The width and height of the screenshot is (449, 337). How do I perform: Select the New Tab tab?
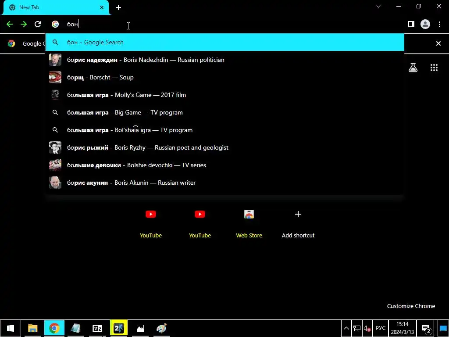56,7
